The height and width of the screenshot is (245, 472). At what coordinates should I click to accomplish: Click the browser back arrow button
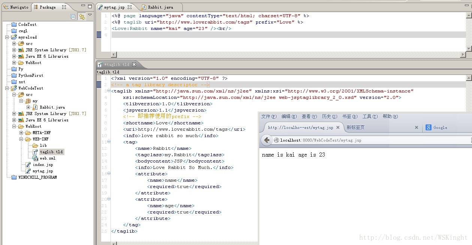click(267, 140)
